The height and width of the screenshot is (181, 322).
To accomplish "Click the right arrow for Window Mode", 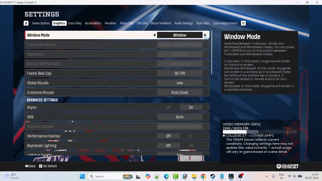I will click(205, 35).
